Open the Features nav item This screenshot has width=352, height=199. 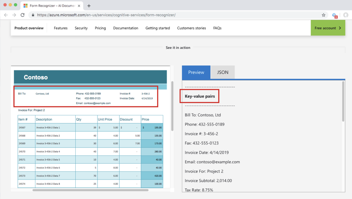(x=60, y=28)
